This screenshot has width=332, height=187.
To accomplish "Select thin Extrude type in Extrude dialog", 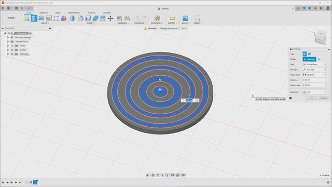I will pyautogui.click(x=310, y=54).
